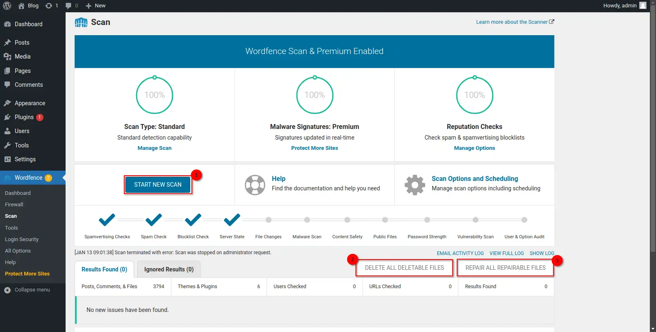
Task: Click the WordPress logo icon
Action: [7, 6]
